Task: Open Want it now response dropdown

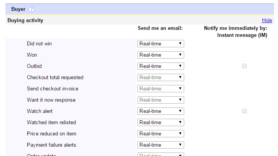Action: [x=161, y=100]
